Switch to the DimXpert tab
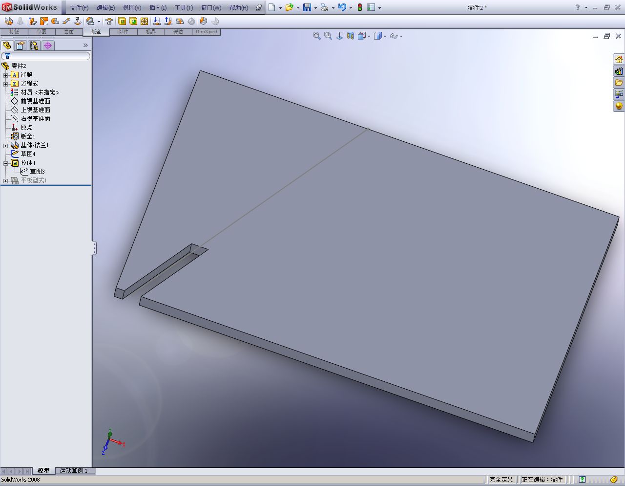Viewport: 625px width, 486px height. 207,32
